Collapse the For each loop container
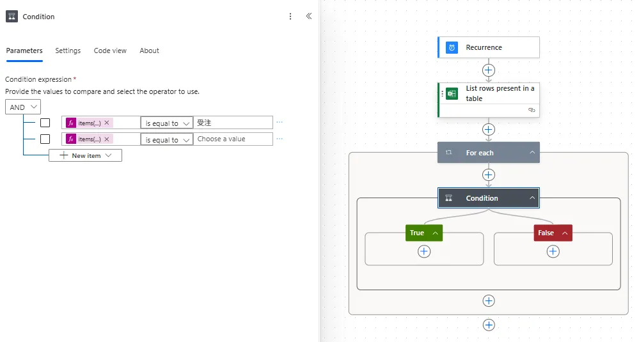This screenshot has height=342, width=639. [x=532, y=153]
